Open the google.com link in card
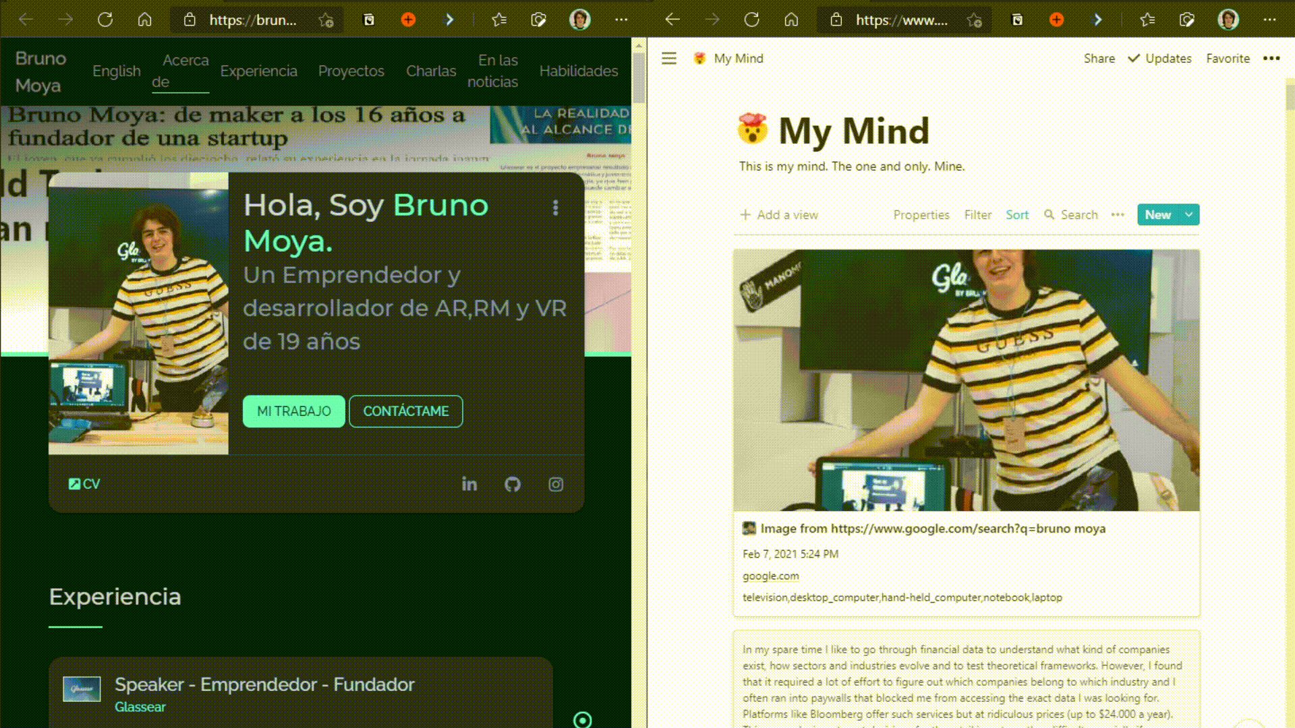Viewport: 1295px width, 728px height. [x=770, y=576]
